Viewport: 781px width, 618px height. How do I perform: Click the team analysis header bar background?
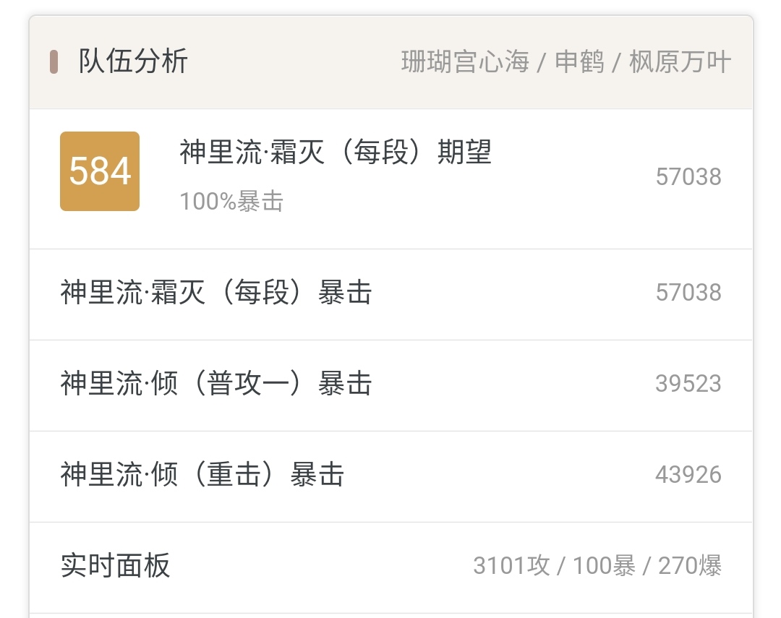[391, 62]
